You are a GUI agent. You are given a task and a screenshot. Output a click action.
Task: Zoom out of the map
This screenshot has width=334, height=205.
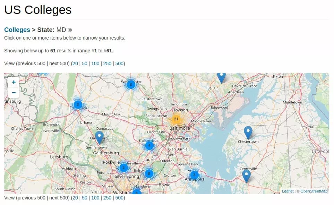[14, 93]
